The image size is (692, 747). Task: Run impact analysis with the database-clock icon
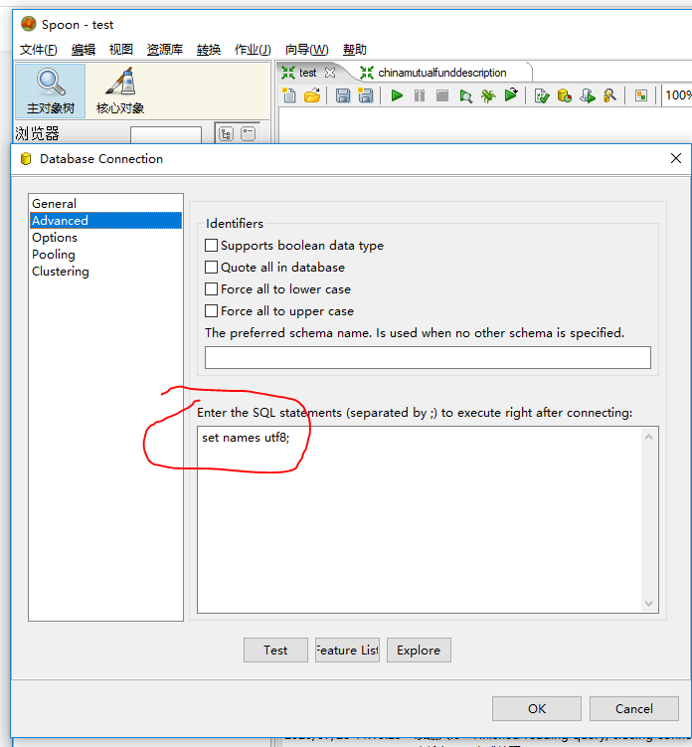(x=565, y=95)
